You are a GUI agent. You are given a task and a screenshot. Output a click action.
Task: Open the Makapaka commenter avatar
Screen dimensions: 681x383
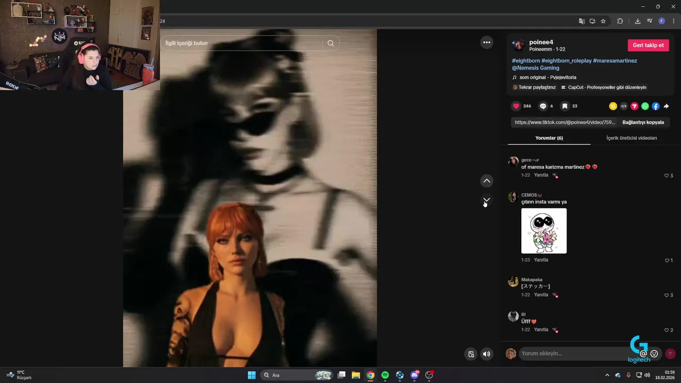pyautogui.click(x=513, y=281)
